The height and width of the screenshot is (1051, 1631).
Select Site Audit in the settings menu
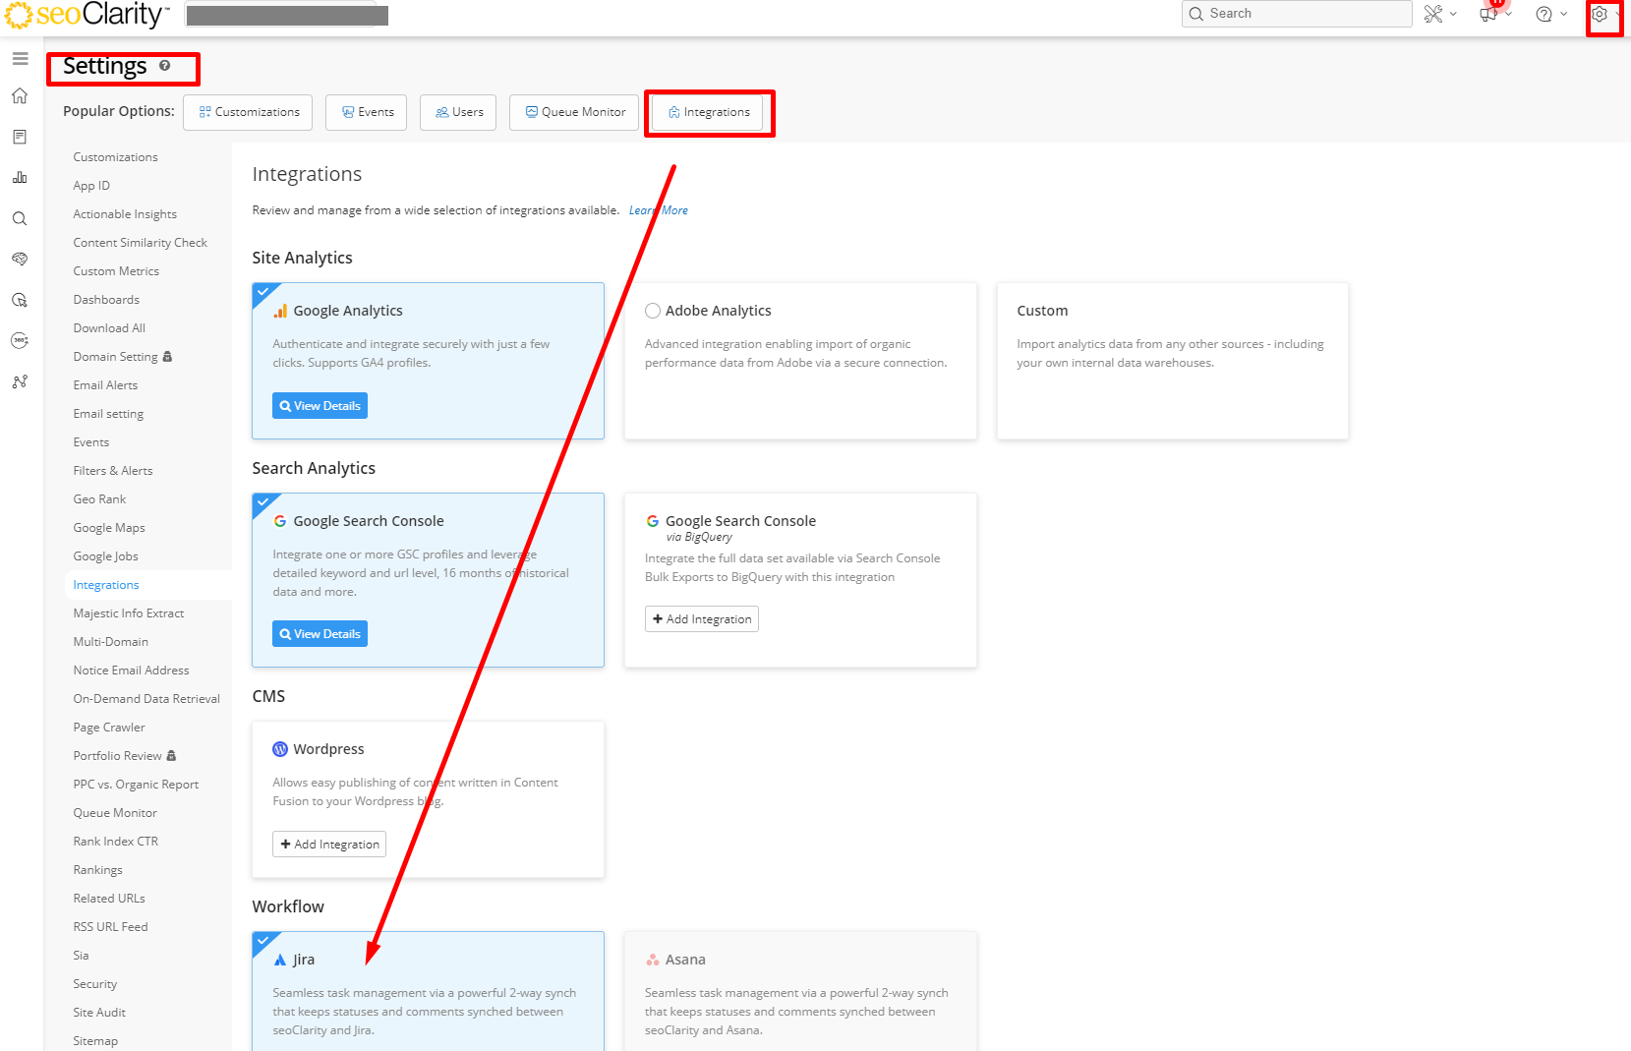(x=99, y=1013)
